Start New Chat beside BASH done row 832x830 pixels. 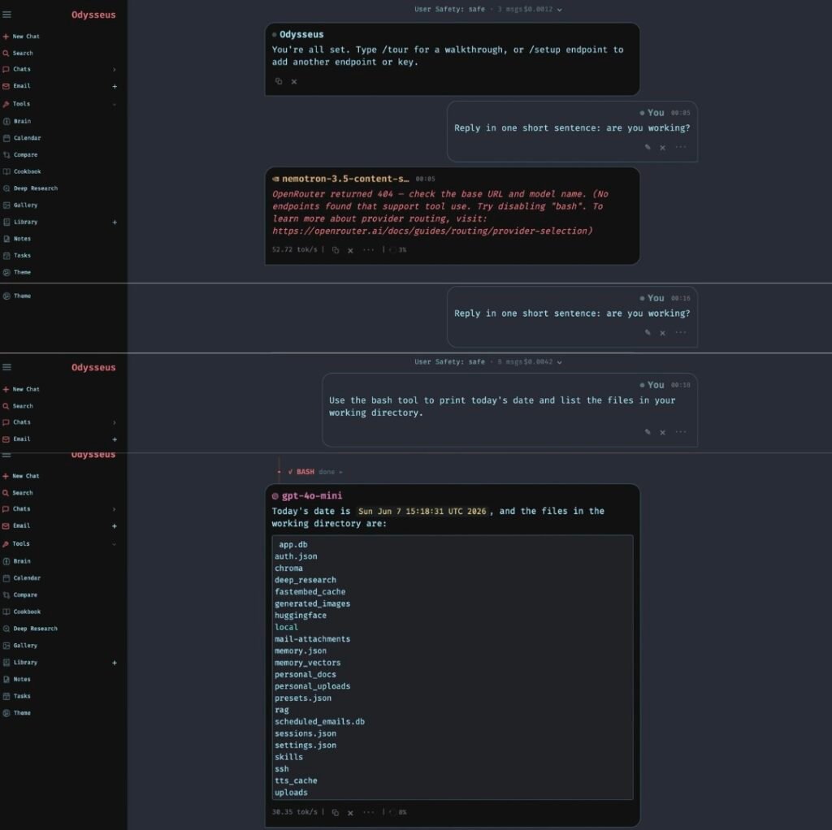pos(21,476)
